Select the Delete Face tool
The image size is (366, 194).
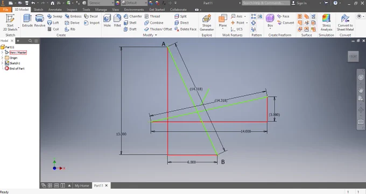[x=186, y=29]
